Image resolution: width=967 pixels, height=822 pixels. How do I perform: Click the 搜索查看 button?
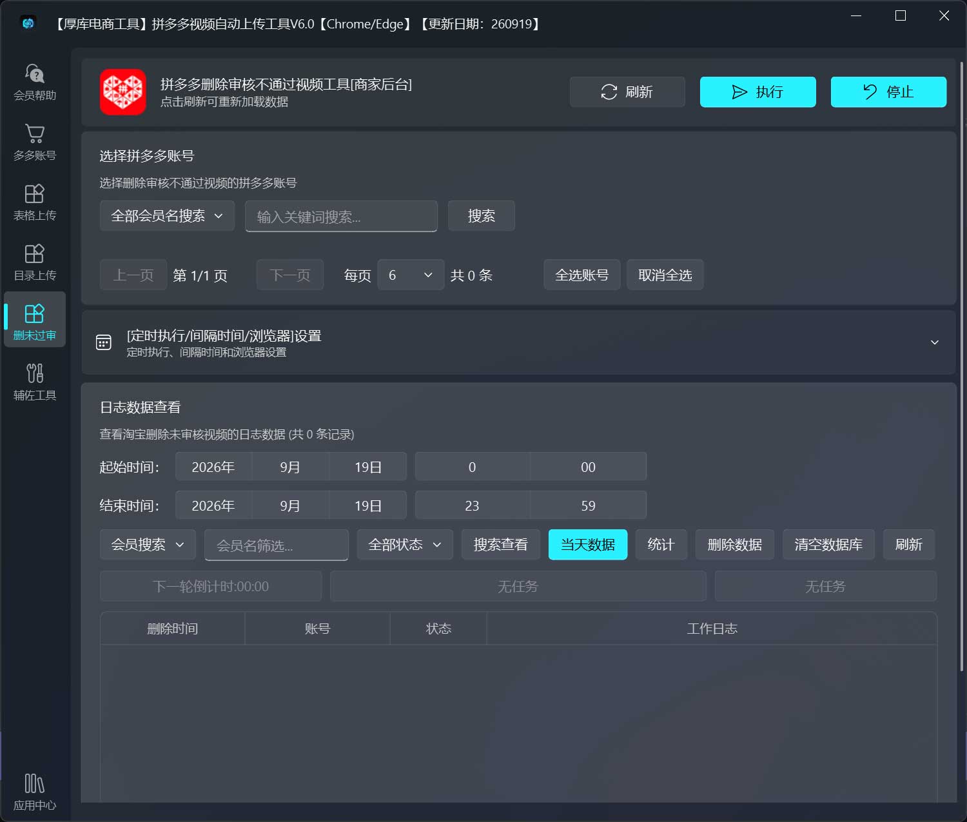(501, 545)
